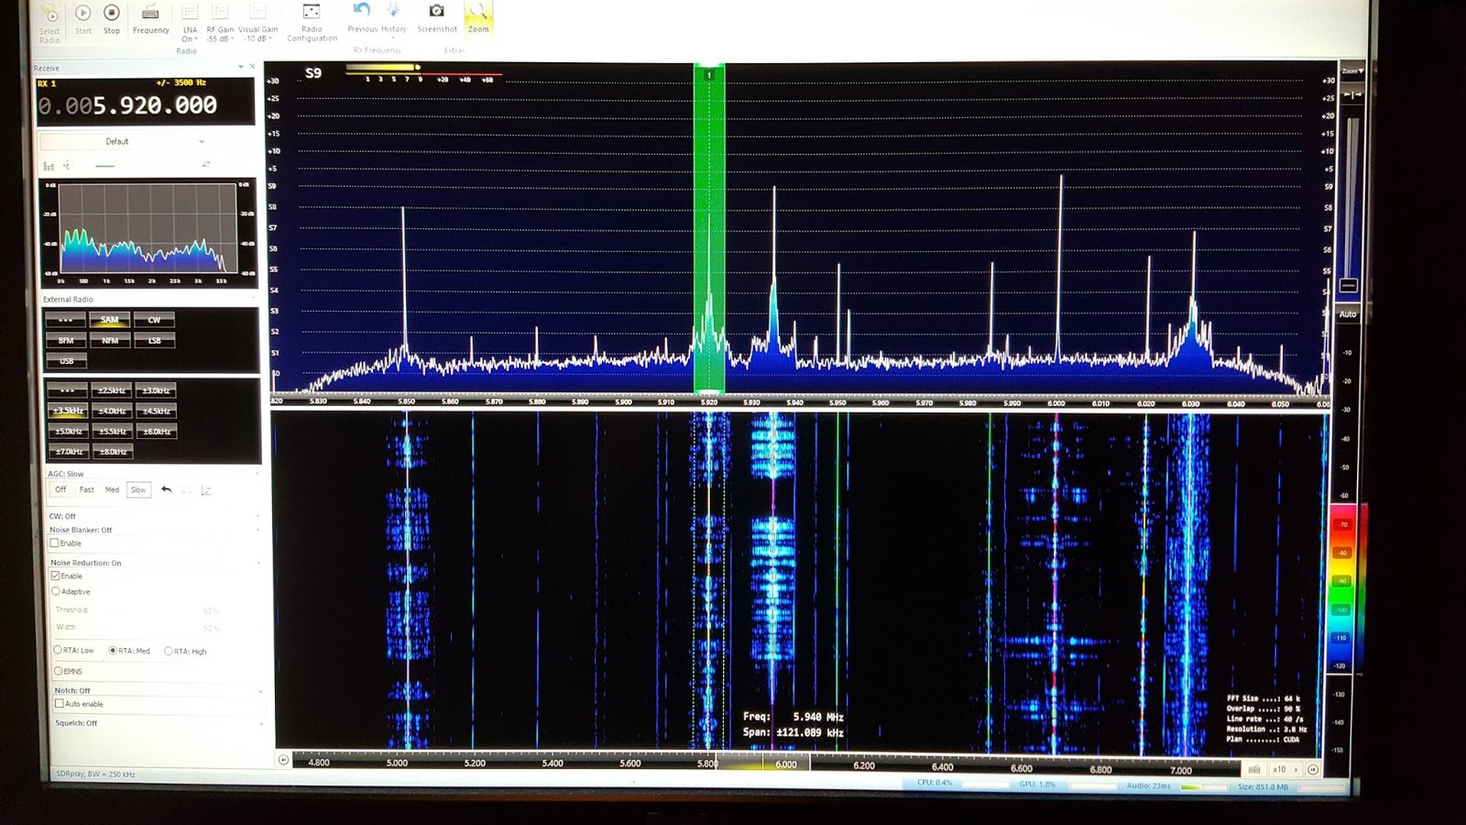This screenshot has width=1466, height=825.
Task: Click the Select Radio icon
Action: pos(50,24)
